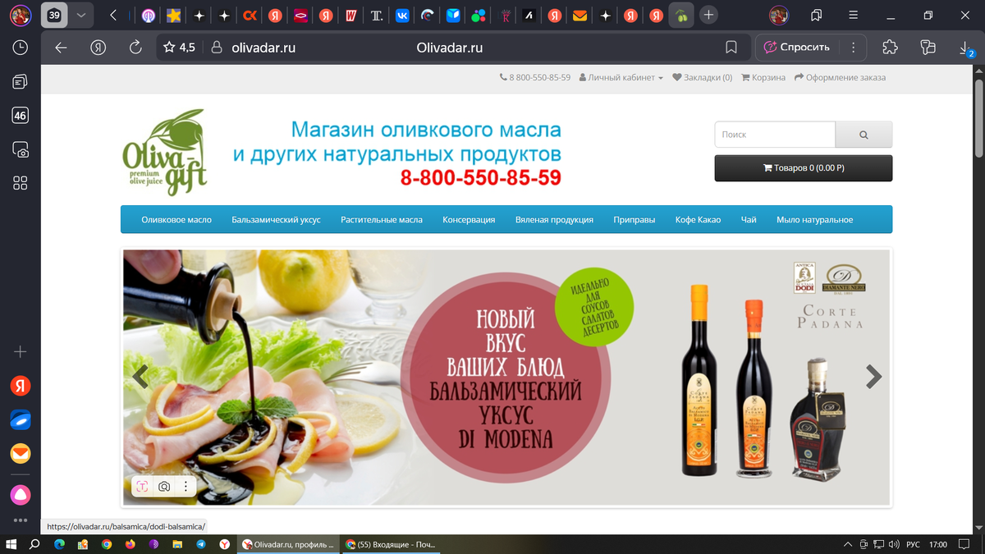Open the apps grid icon in sidebar
Viewport: 985px width, 554px height.
coord(21,183)
